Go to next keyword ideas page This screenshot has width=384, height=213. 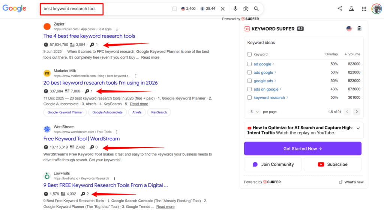tap(357, 112)
